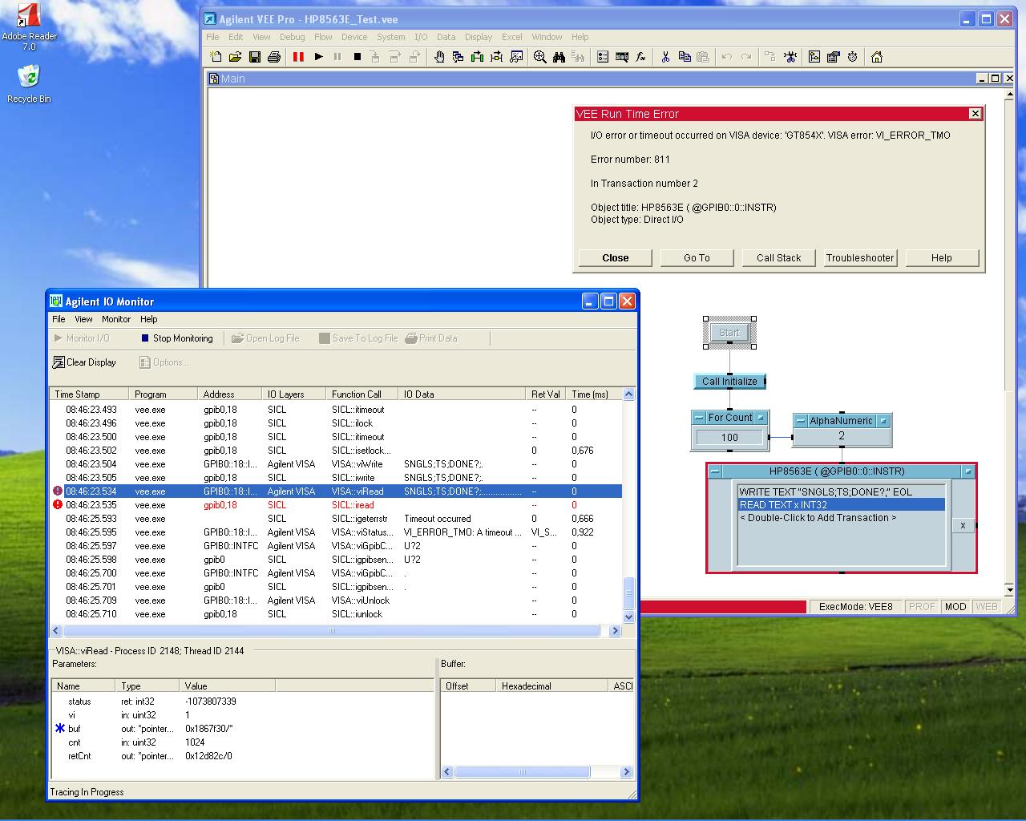Click the Save floppy disk icon
Screen dimensions: 1026x821
tap(255, 57)
